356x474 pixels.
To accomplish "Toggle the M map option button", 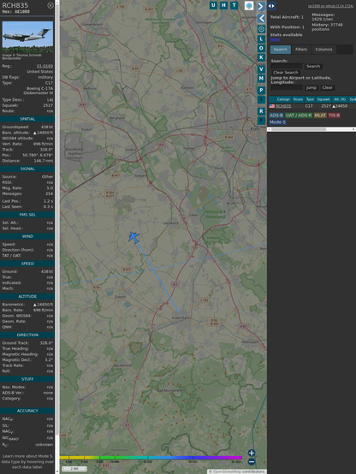I will 261,79.
